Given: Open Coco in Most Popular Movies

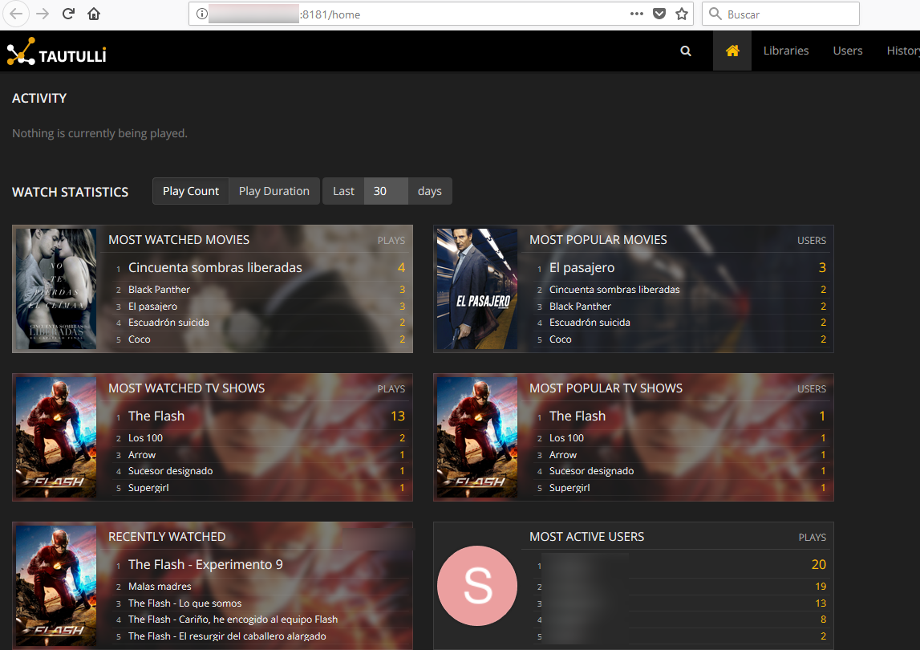Looking at the screenshot, I should 561,339.
